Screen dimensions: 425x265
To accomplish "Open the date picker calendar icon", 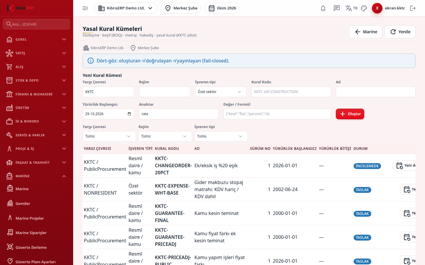I will tap(129, 114).
